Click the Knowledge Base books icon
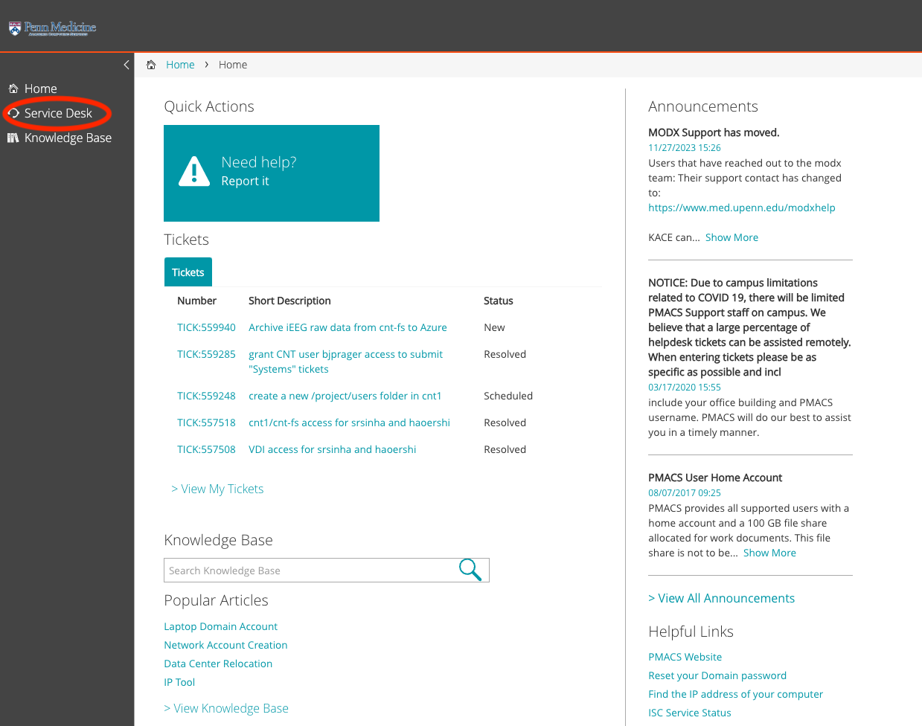The height and width of the screenshot is (726, 922). coord(13,138)
